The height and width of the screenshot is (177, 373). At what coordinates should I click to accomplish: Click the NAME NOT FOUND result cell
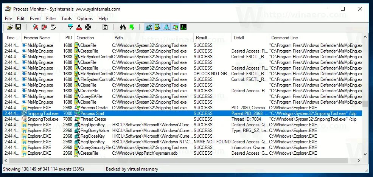[x=212, y=142]
